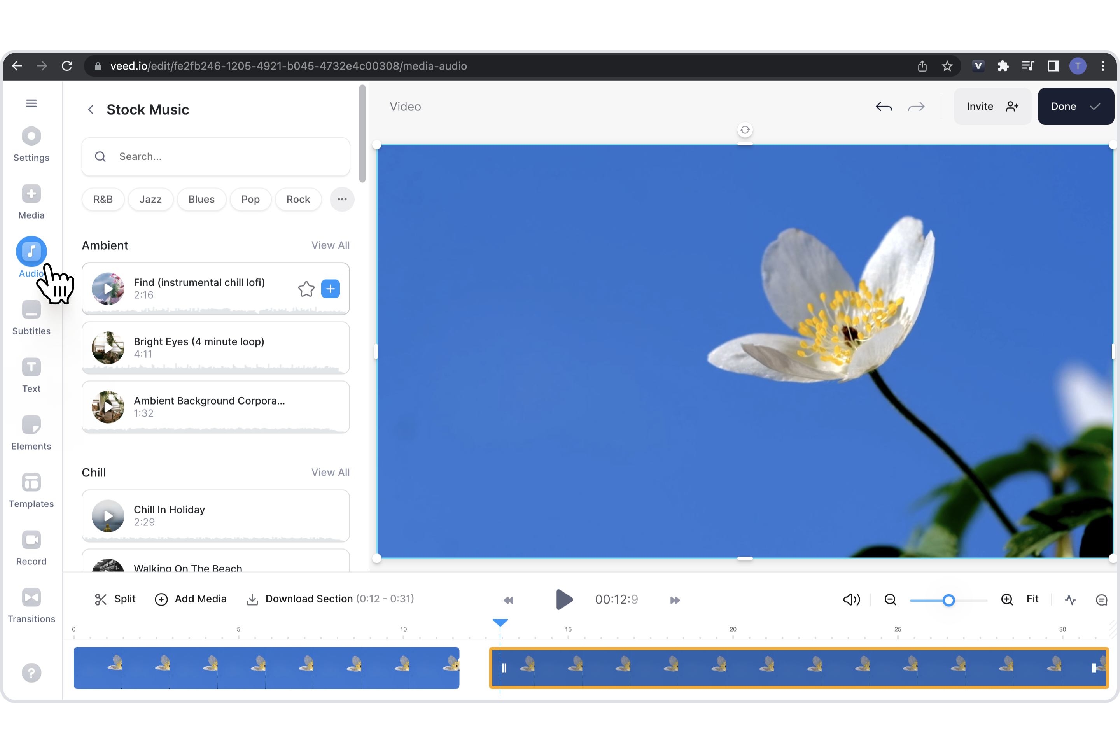This screenshot has width=1120, height=753.
Task: Split the clip with the scissors tool
Action: [x=115, y=599]
